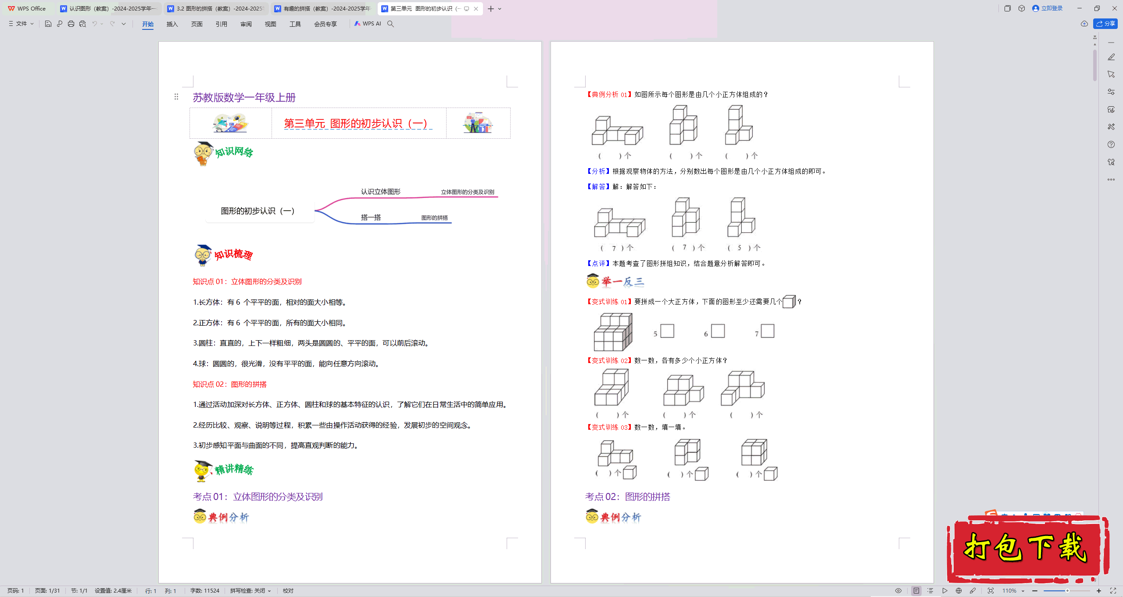Click the eye protection mode icon in status bar
This screenshot has width=1123, height=597.
tap(898, 591)
